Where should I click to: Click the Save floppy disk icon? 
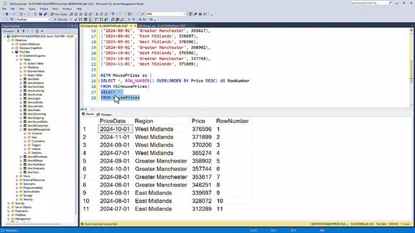(40, 14)
